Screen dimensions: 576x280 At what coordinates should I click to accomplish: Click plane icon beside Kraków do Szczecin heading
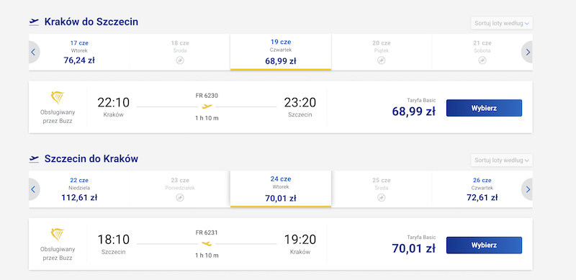pos(34,22)
